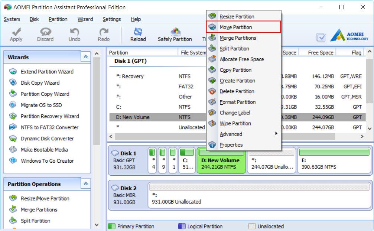Image resolution: width=374 pixels, height=231 pixels.
Task: Click D: New Volume block in disk map
Action: (221, 160)
